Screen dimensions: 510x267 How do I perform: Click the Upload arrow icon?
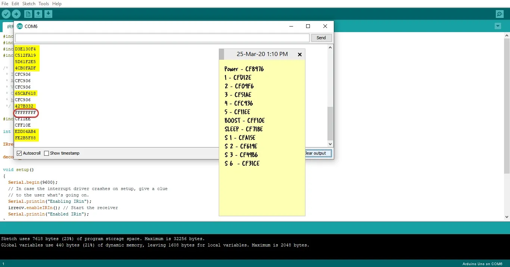coord(16,14)
